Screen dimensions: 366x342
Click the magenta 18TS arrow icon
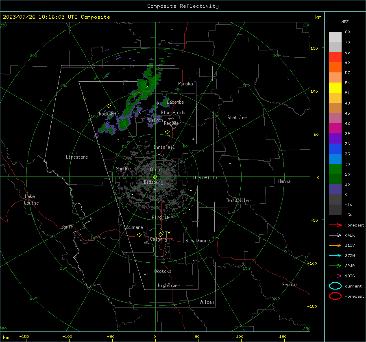pyautogui.click(x=335, y=276)
